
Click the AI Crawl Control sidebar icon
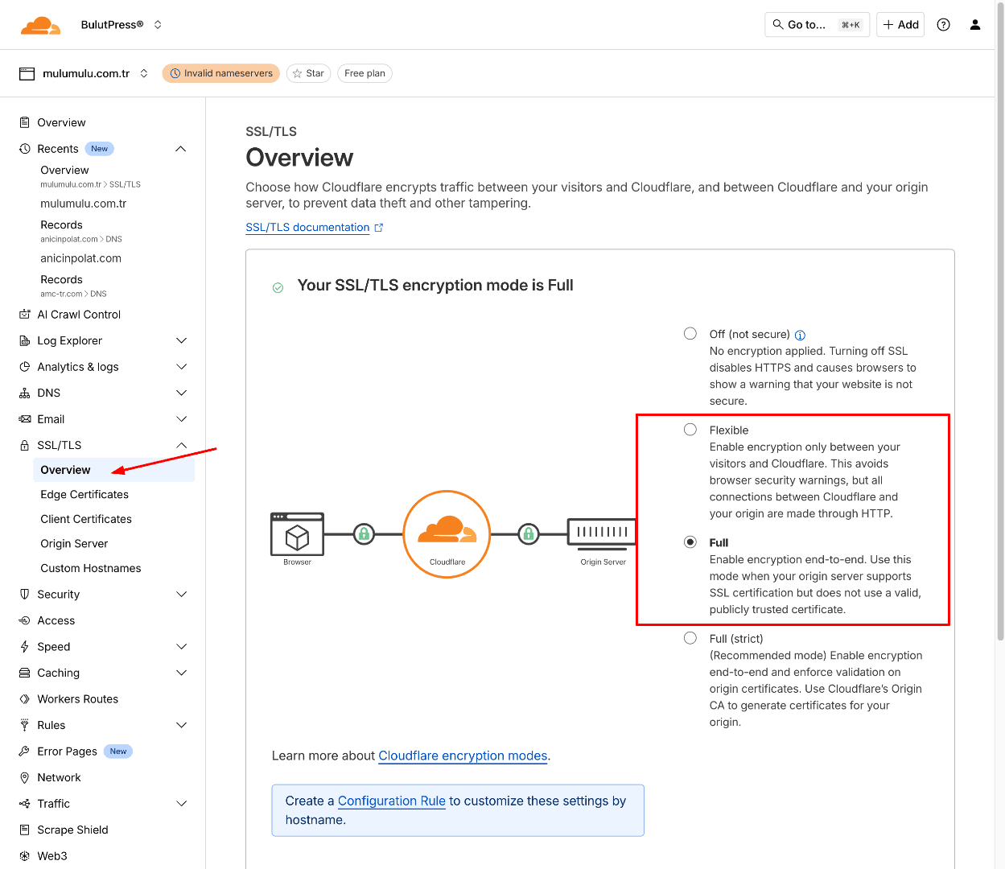click(25, 315)
